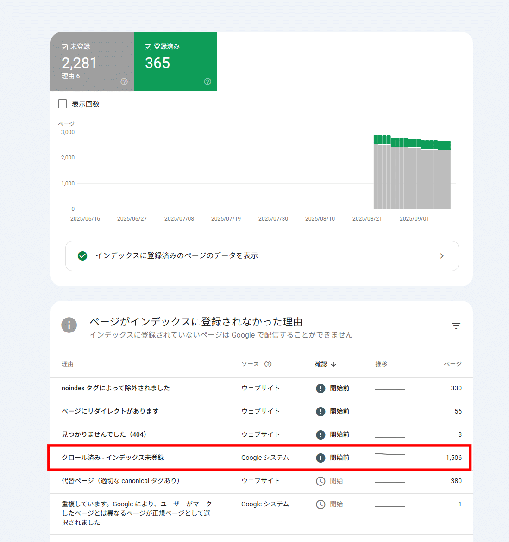Viewport: 509px width, 542px height.
Task: Open help icon on 未登録 card
Action: (124, 82)
